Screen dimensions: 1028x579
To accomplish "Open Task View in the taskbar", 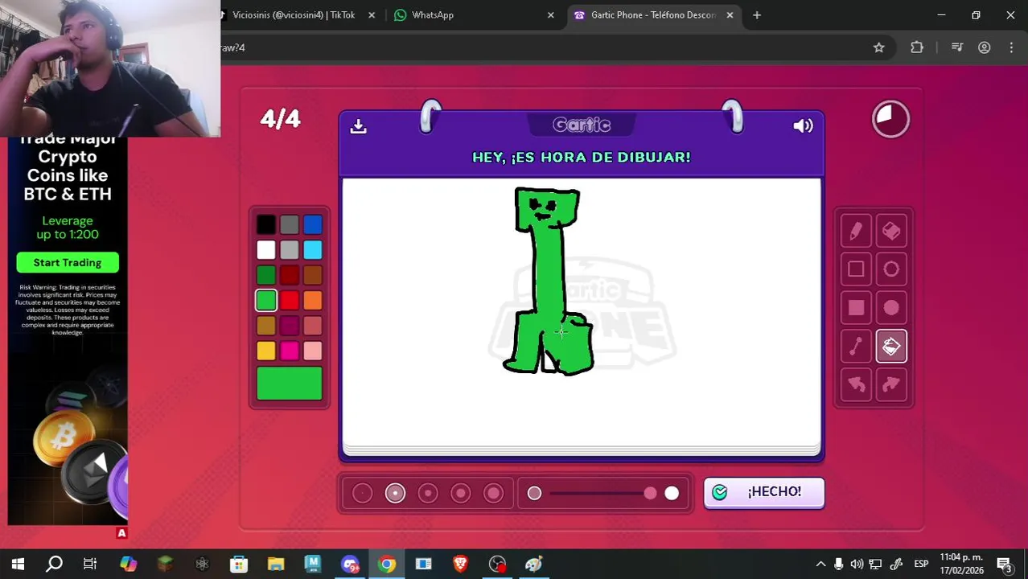I will (90, 564).
